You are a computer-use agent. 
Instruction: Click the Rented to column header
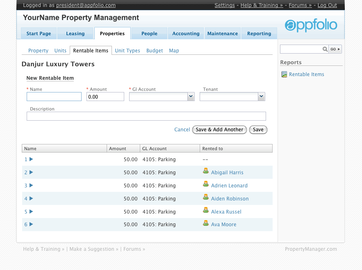236,148
